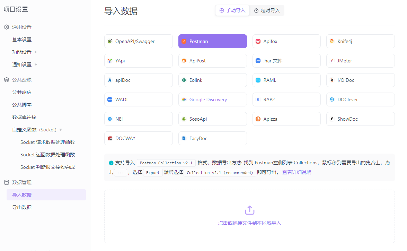Click the Export code tag
The height and width of the screenshot is (251, 407).
click(x=153, y=173)
